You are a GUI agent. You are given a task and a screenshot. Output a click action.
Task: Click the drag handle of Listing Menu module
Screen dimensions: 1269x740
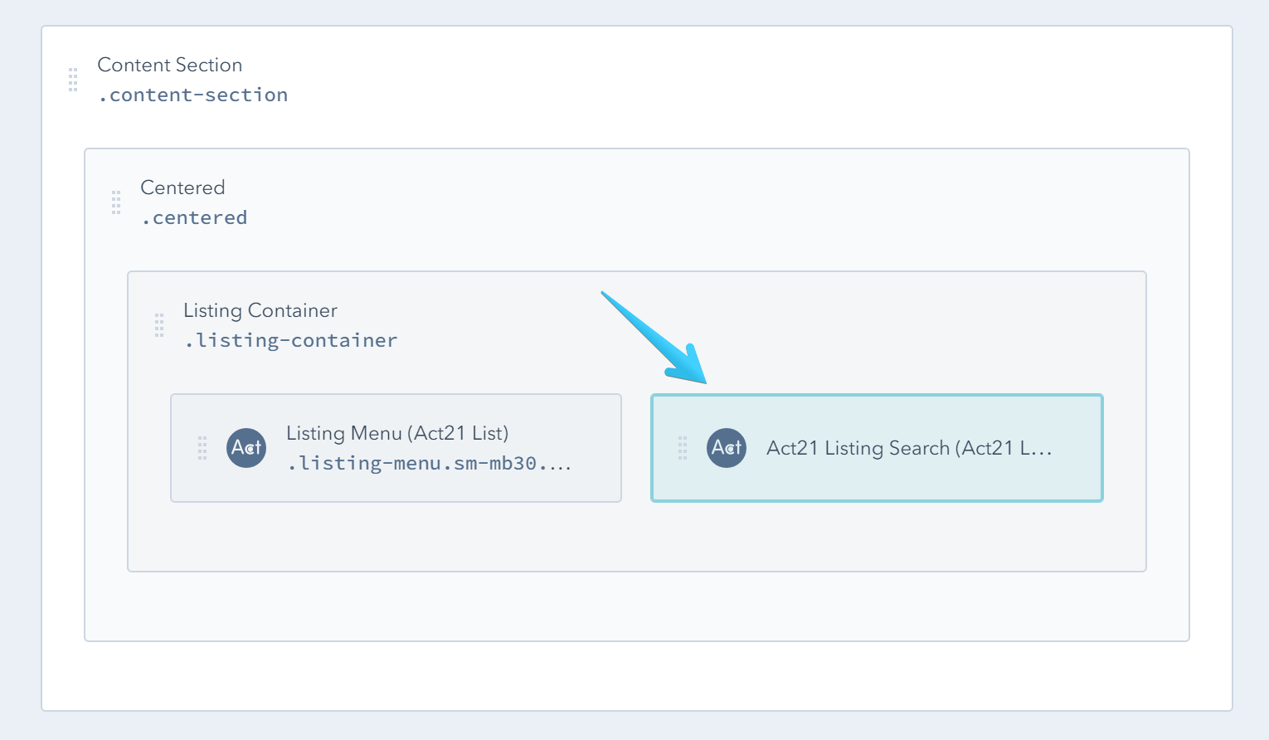(x=202, y=448)
